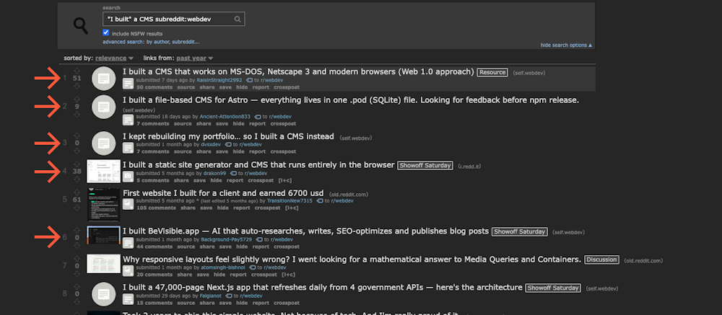This screenshot has height=315, width=722.
Task: Click the user tag icon beside RaisinStraight2992
Action: [250, 80]
